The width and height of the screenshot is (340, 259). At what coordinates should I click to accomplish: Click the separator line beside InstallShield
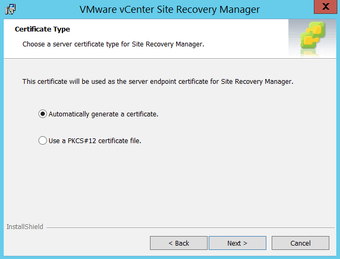187,227
